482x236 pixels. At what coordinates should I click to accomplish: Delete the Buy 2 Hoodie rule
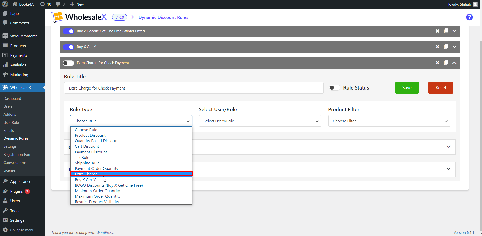[x=437, y=31]
